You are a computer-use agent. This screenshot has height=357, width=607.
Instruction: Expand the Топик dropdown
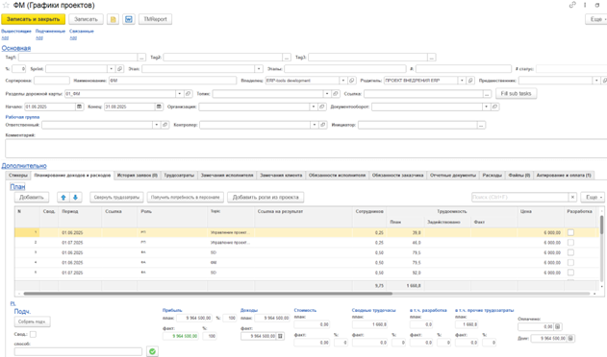pyautogui.click(x=327, y=93)
